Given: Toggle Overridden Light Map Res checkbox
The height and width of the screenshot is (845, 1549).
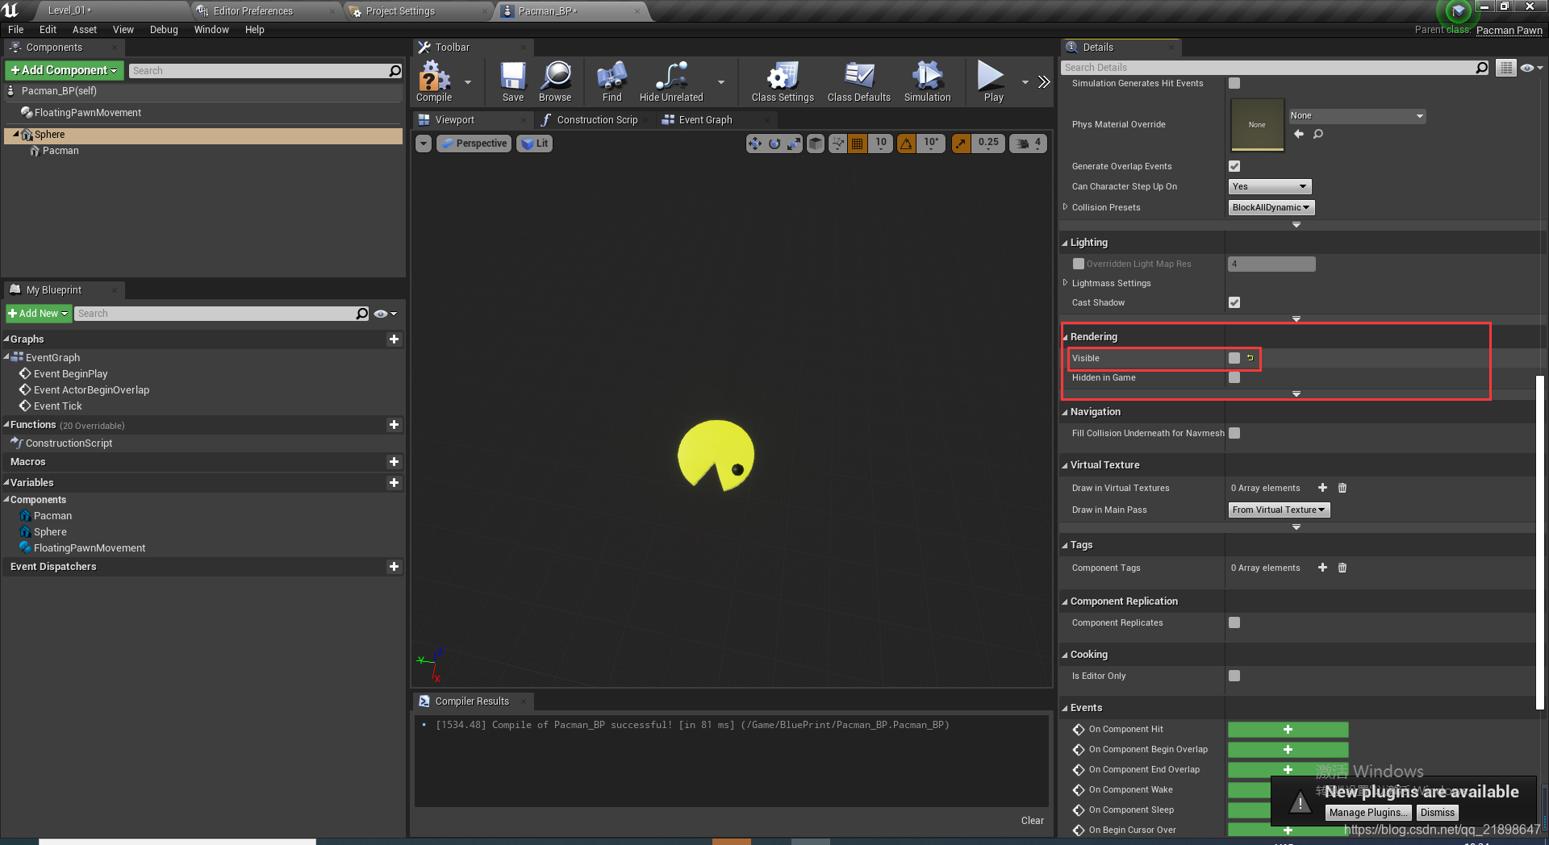Looking at the screenshot, I should click(1079, 264).
